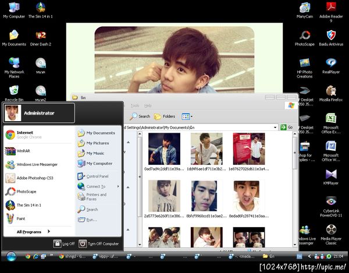This screenshot has height=273, width=349.
Task: Click Search in the Explorer toolbar
Action: pos(140,116)
